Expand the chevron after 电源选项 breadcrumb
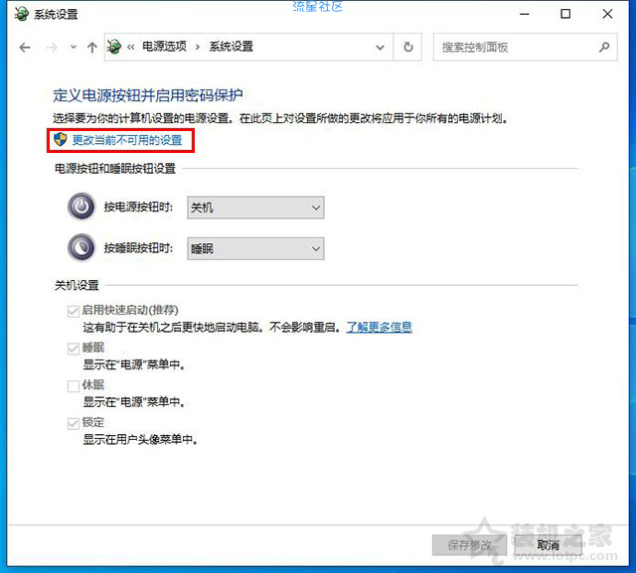Screen dimensions: 636x573 point(198,47)
